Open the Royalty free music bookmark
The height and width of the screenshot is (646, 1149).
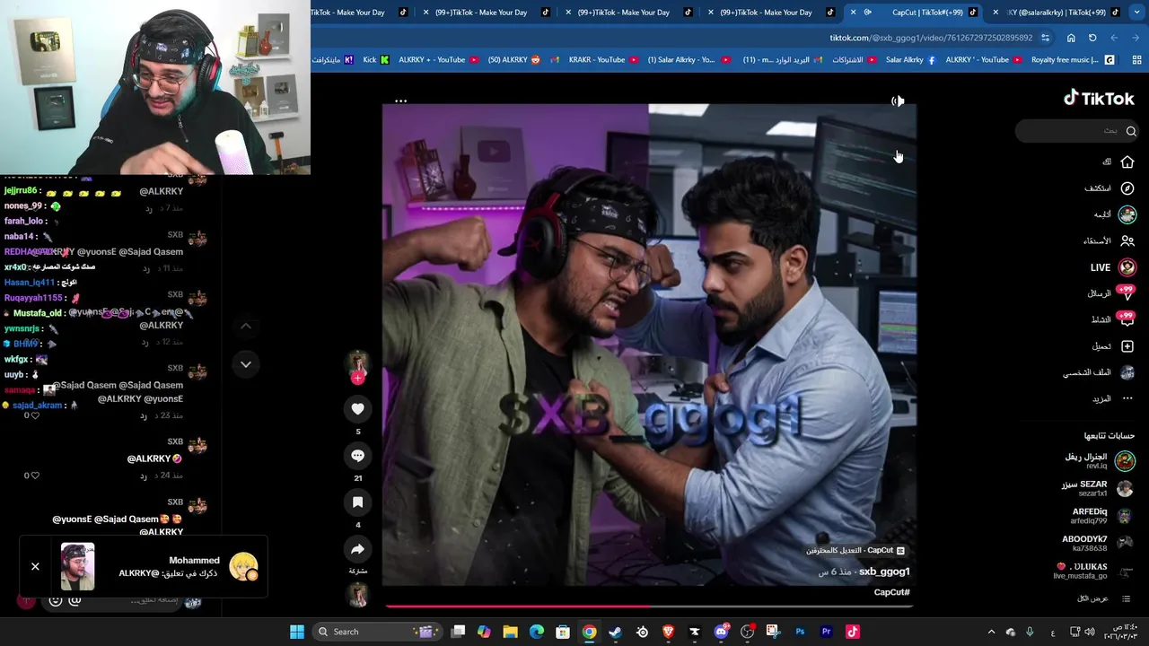[x=1073, y=60]
